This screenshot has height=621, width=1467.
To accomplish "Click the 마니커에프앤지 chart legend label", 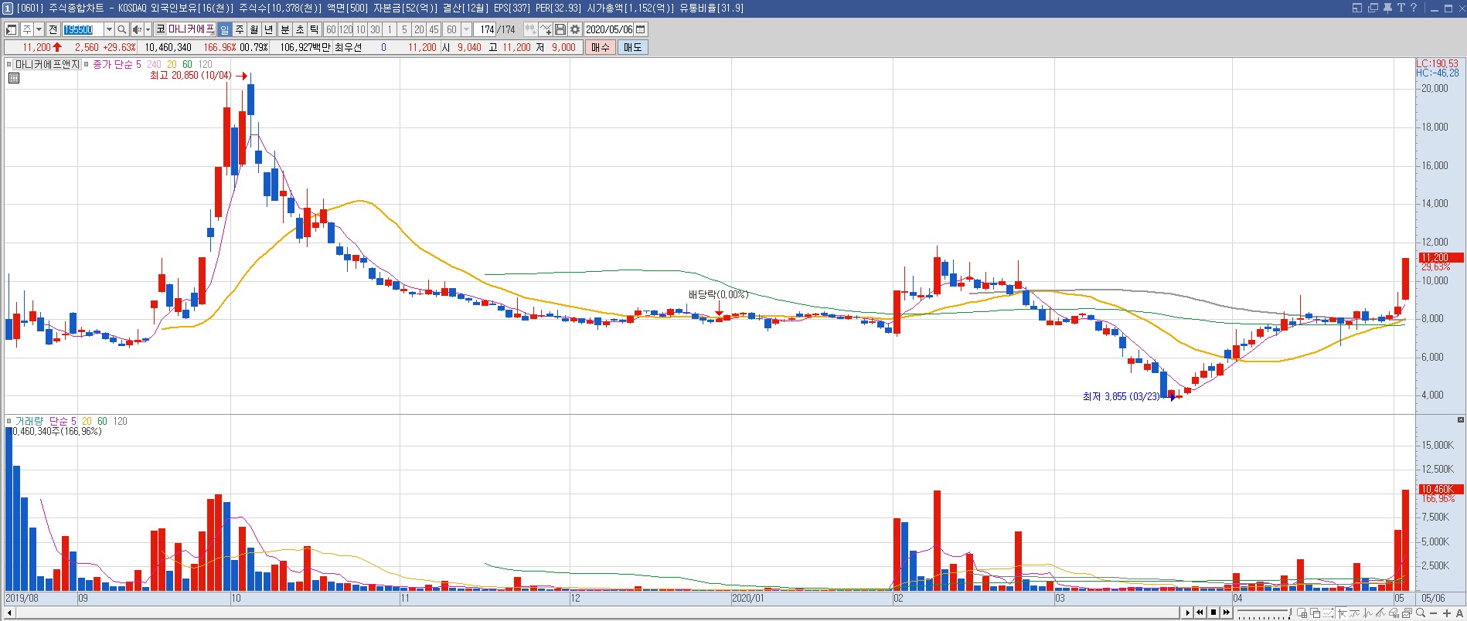I will [x=47, y=64].
